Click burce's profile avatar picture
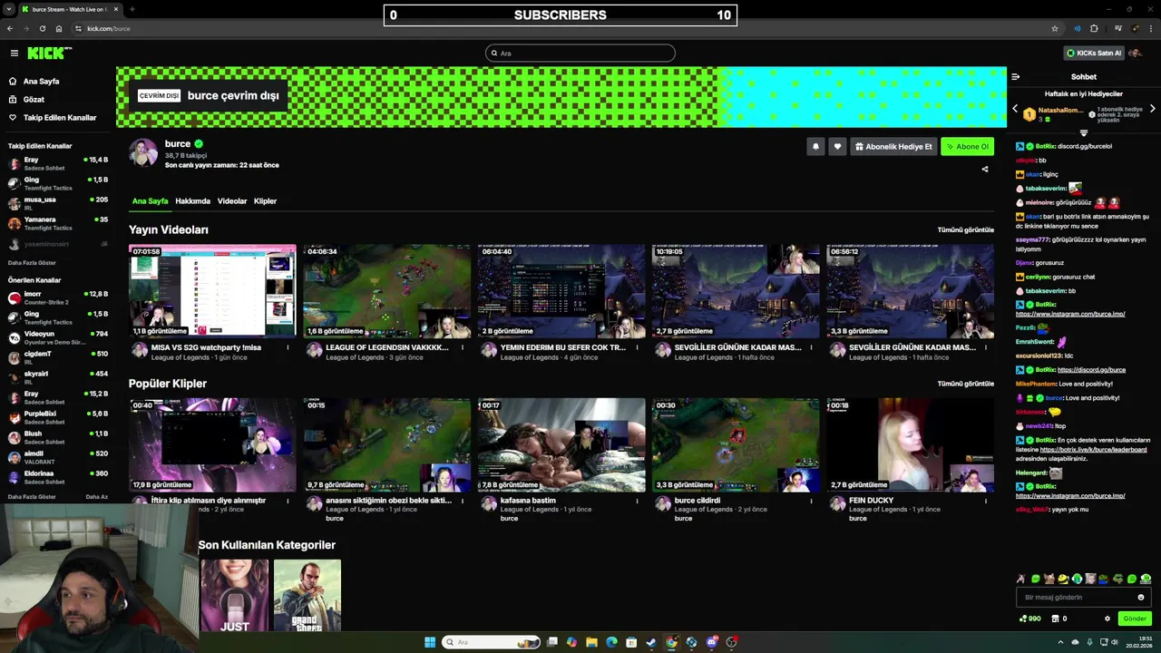Viewport: 1161px width, 653px height. point(143,153)
